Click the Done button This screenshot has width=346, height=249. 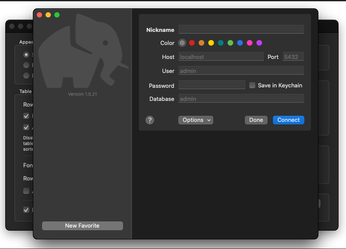(256, 120)
